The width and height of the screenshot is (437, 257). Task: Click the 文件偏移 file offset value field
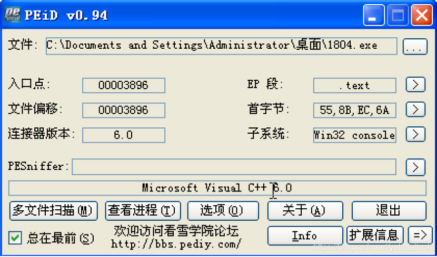coord(124,110)
